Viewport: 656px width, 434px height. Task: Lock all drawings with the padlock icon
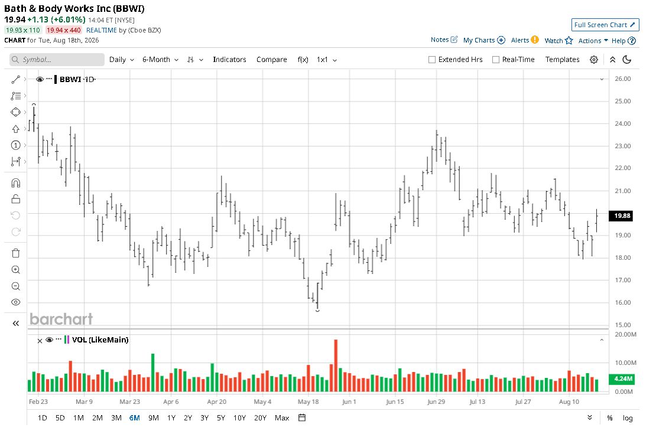pyautogui.click(x=16, y=199)
